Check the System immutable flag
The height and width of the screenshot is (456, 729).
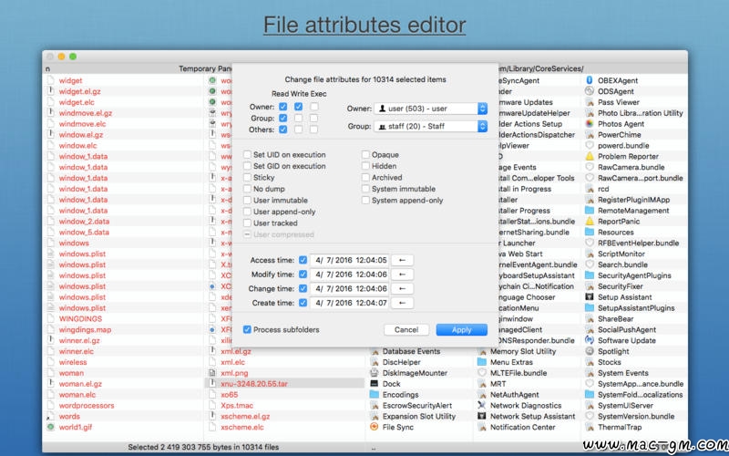pos(365,189)
